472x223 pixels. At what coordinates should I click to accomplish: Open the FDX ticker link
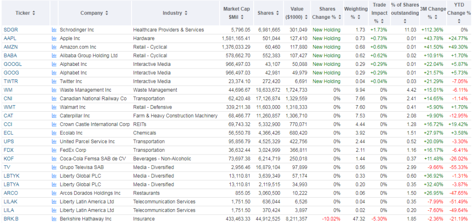[x=8, y=150]
